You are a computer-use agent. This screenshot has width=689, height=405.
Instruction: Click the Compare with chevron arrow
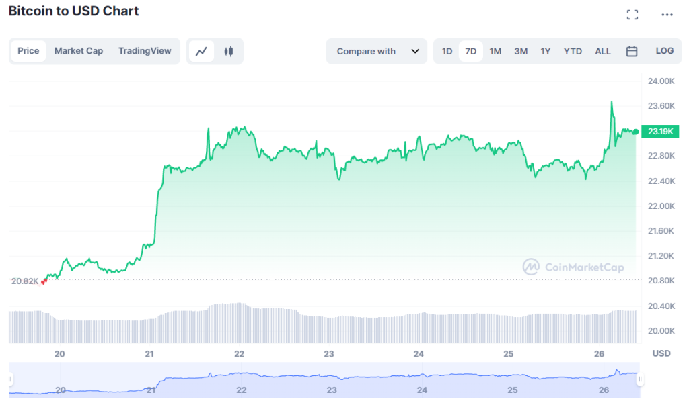pos(416,51)
